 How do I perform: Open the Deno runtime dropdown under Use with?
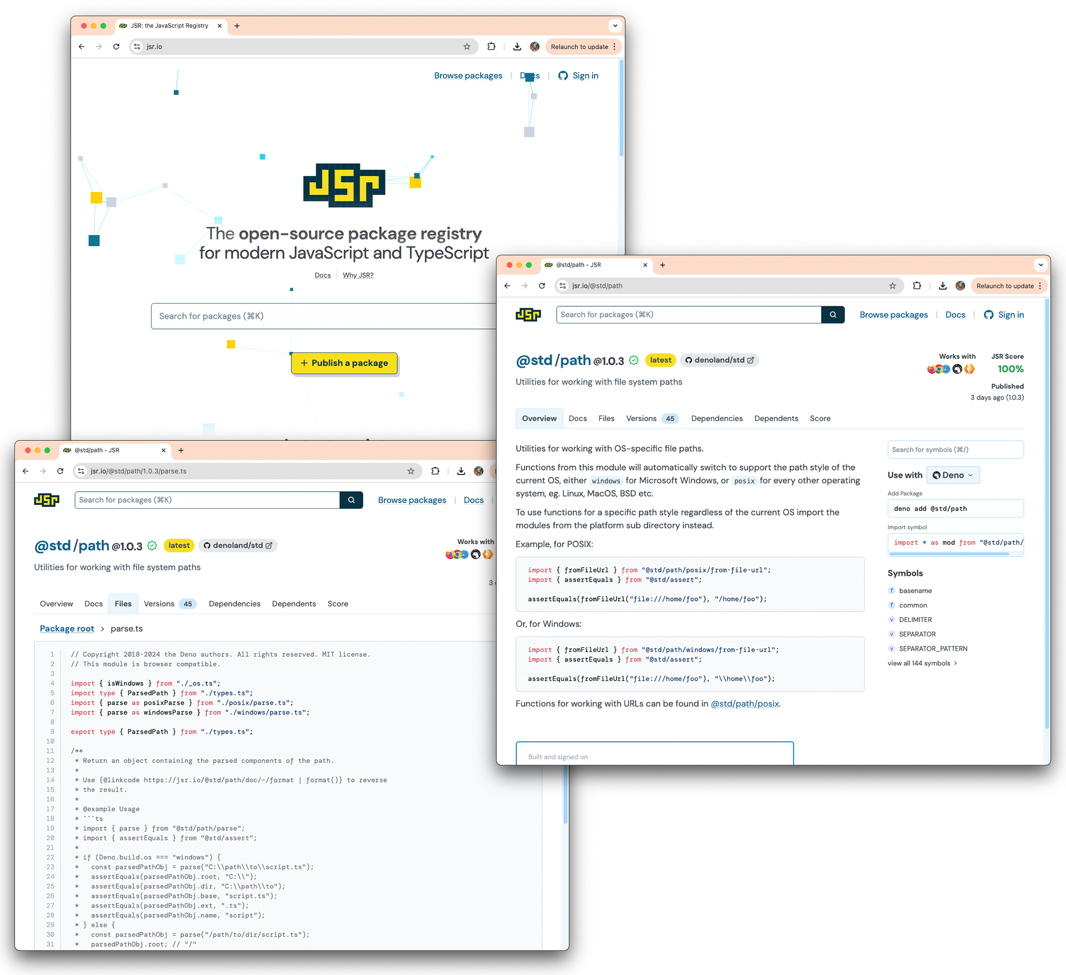click(952, 475)
